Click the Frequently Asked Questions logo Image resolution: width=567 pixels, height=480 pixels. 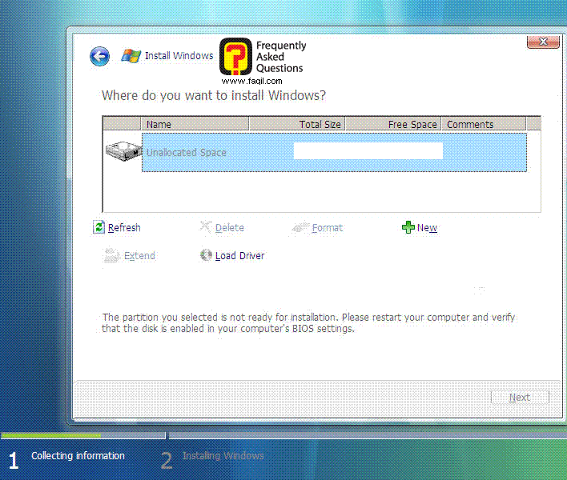click(263, 60)
